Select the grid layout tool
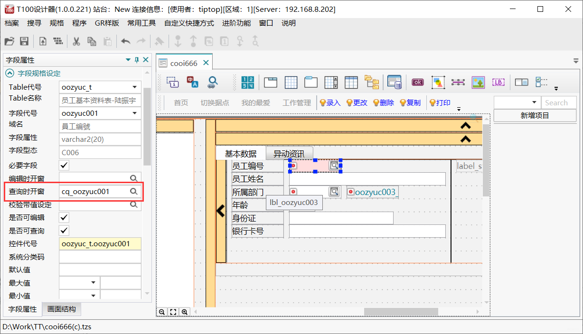 point(291,82)
